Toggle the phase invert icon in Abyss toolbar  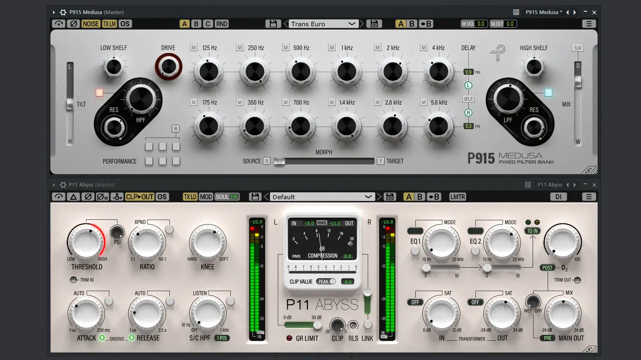87,197
